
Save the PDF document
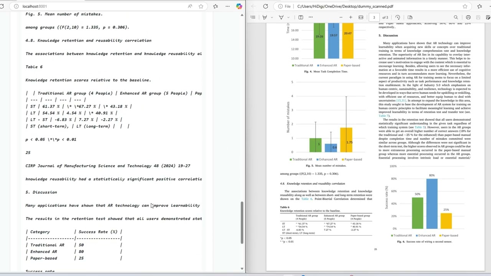pyautogui.click(x=478, y=17)
